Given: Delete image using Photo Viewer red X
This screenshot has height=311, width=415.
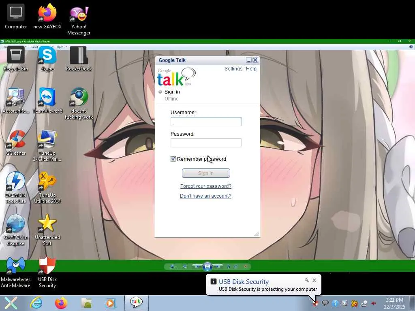Looking at the screenshot, I should pyautogui.click(x=245, y=266).
